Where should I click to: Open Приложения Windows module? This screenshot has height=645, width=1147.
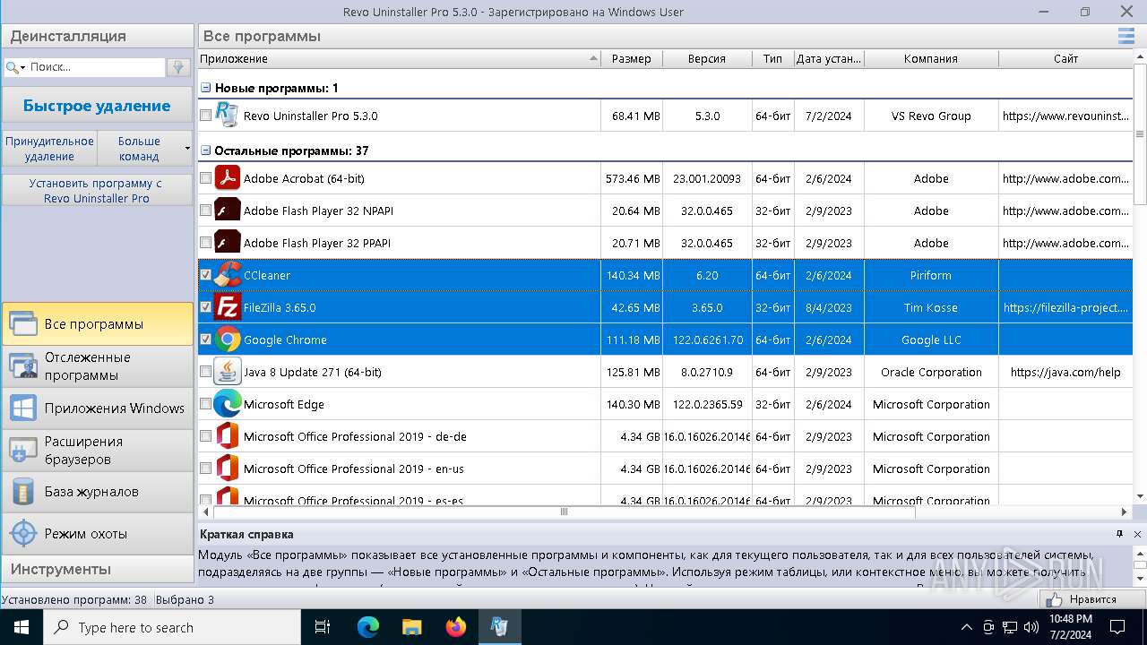(x=97, y=408)
